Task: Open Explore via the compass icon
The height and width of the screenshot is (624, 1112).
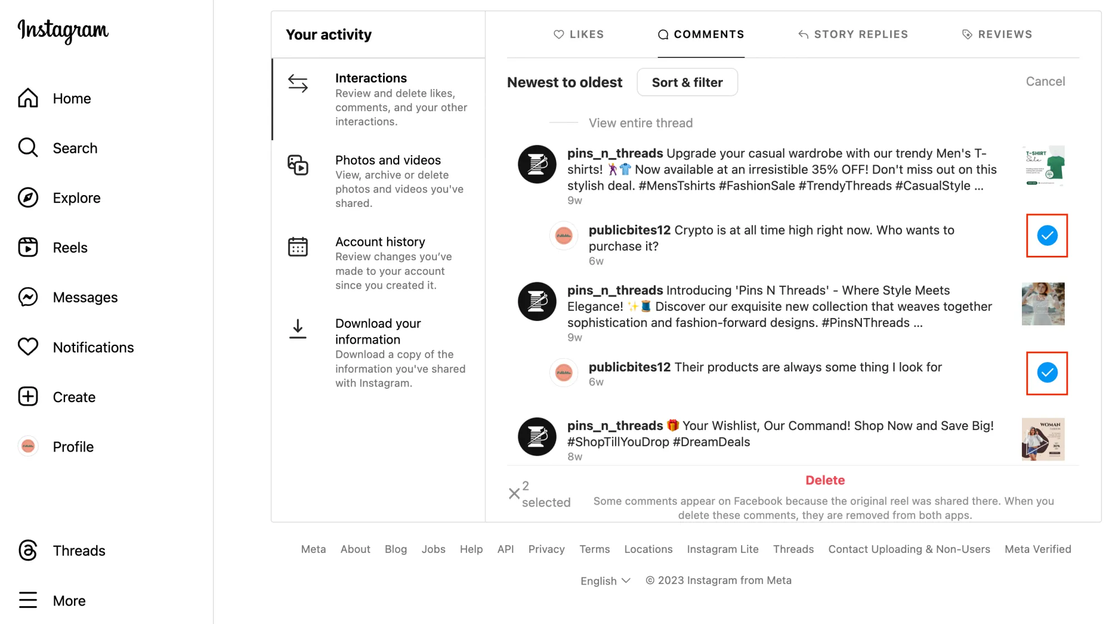Action: 28,198
